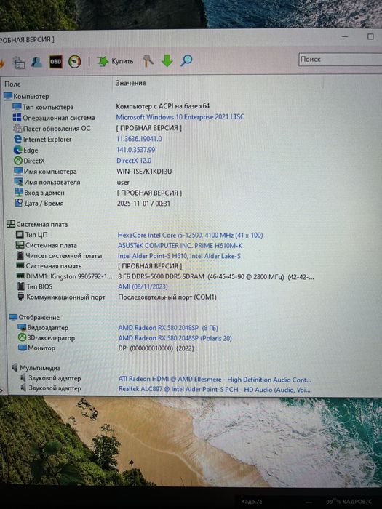
Task: Click the Поле column header
Action: coord(12,84)
